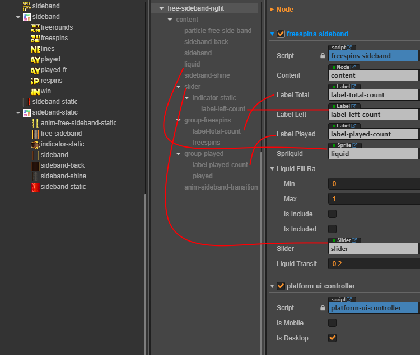Click the sideband-back asset icon
420x355 pixels.
35,165
